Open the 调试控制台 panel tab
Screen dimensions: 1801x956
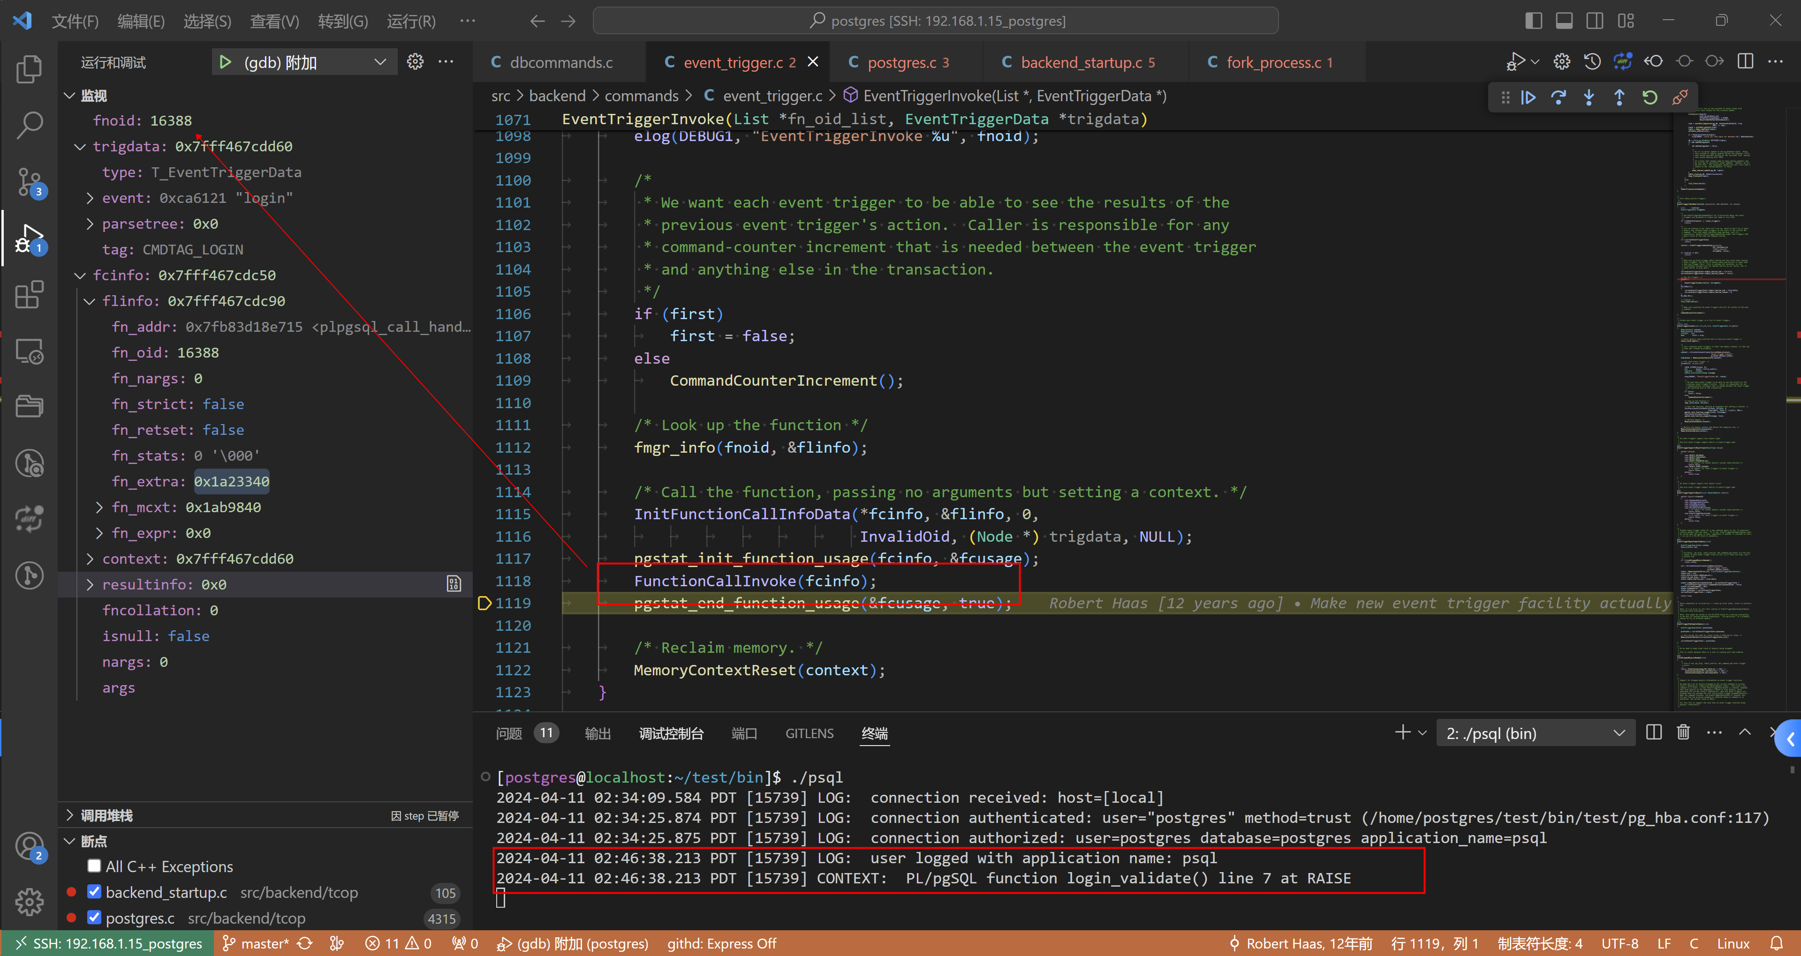(x=671, y=733)
